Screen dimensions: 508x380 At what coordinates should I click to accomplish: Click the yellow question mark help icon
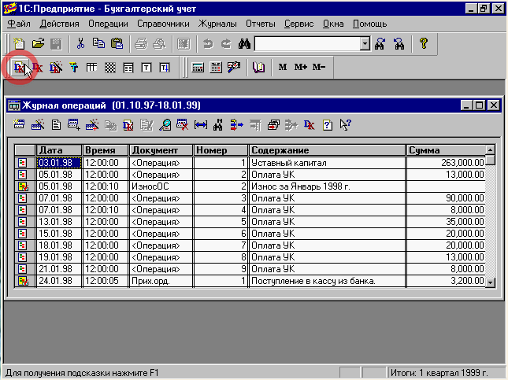click(x=423, y=44)
